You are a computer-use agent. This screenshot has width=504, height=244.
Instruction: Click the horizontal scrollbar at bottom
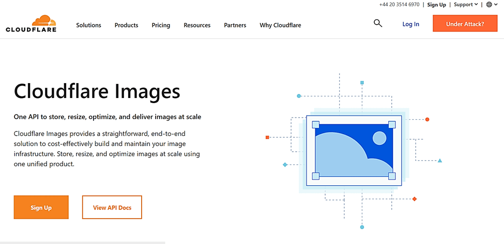coord(83,243)
